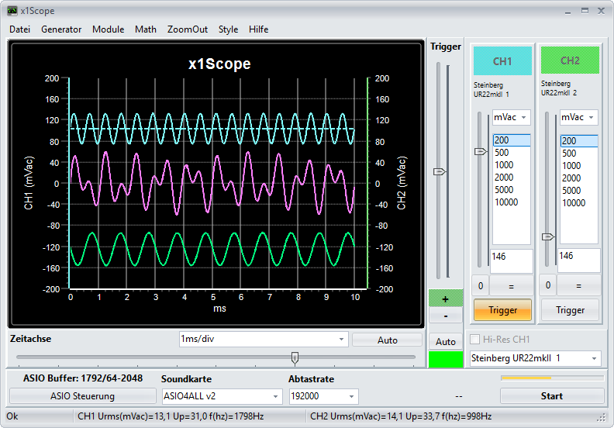Click the ASIO Steuerung button
614x428 pixels.
82,396
